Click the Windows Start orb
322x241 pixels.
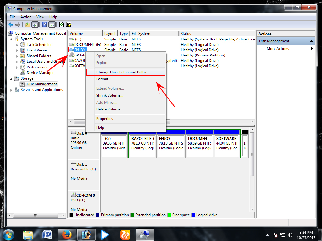8,235
